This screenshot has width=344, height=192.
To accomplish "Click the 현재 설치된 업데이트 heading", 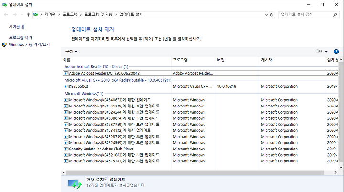I will (x=106, y=180).
